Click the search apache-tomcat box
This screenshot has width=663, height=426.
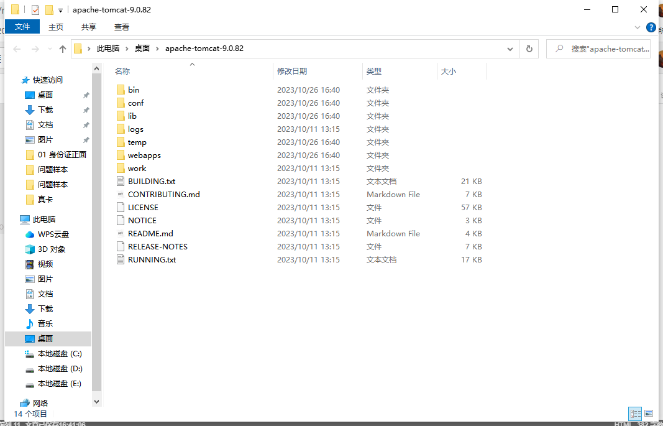[598, 49]
